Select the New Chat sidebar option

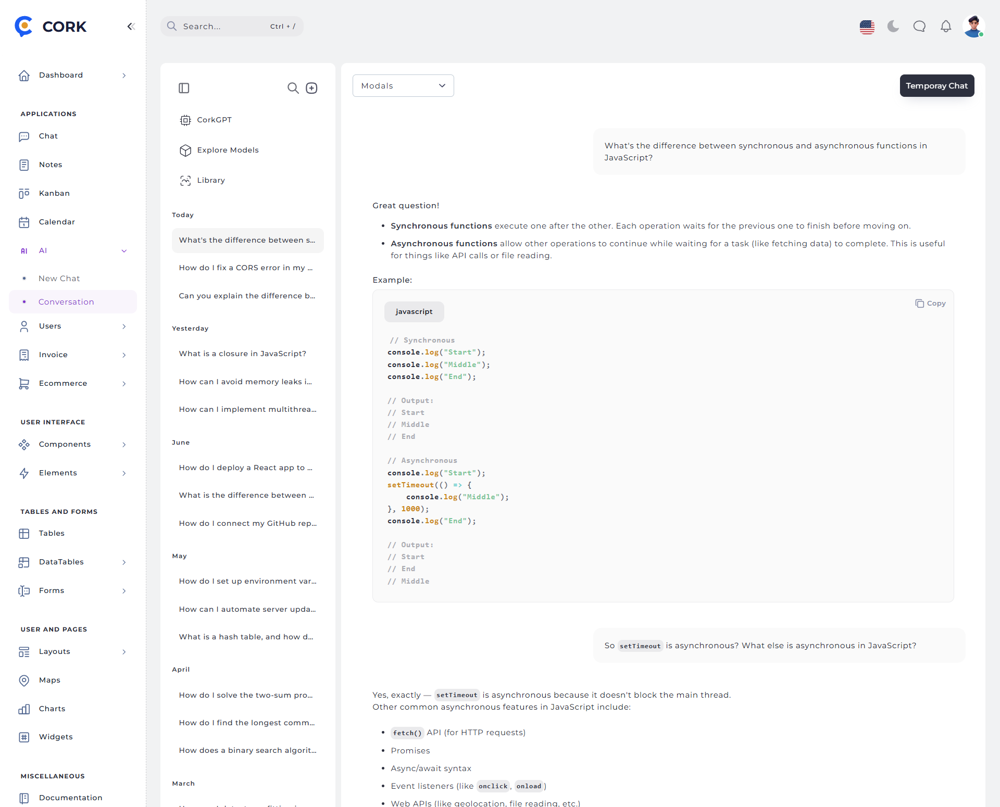(x=59, y=279)
